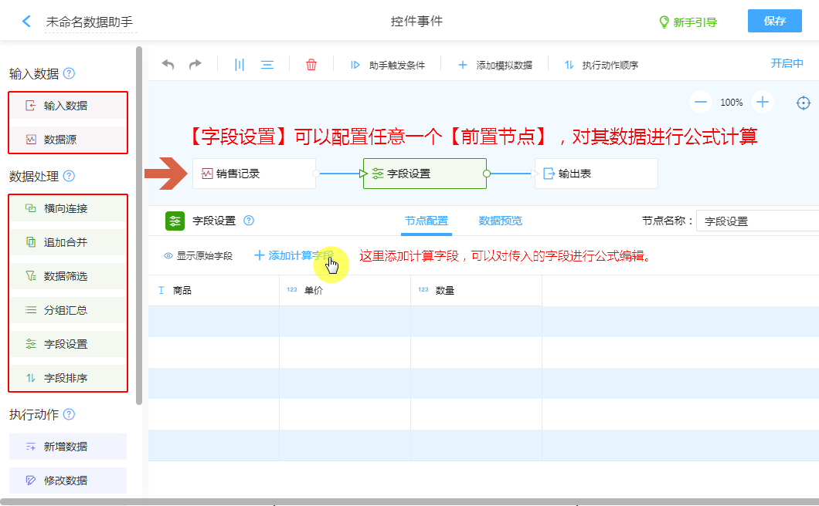The width and height of the screenshot is (819, 506).
Task: Zoom out with the minus button
Action: tap(701, 102)
